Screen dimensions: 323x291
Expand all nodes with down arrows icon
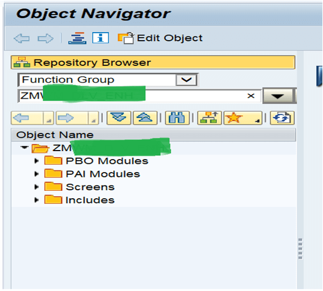119,118
